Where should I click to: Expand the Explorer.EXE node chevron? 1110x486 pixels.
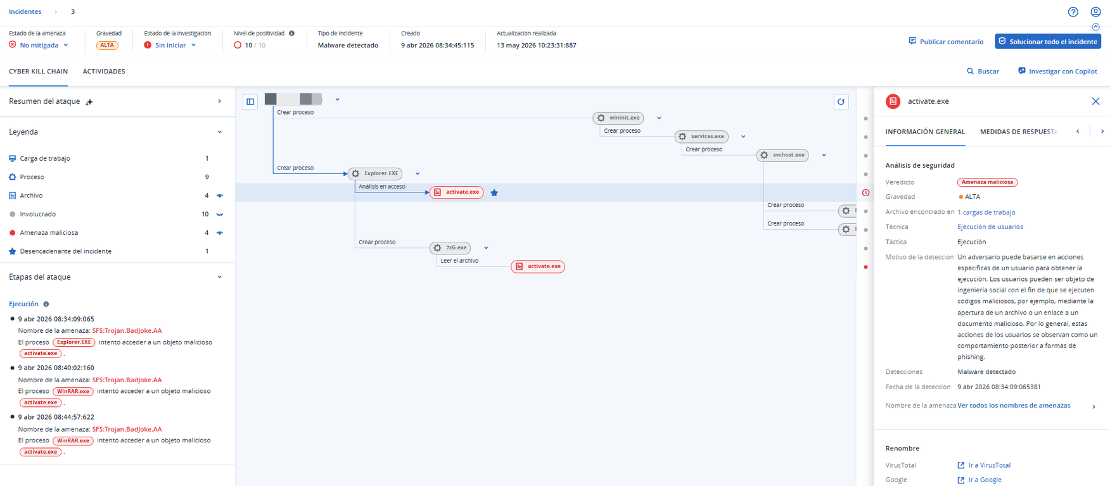[418, 173]
